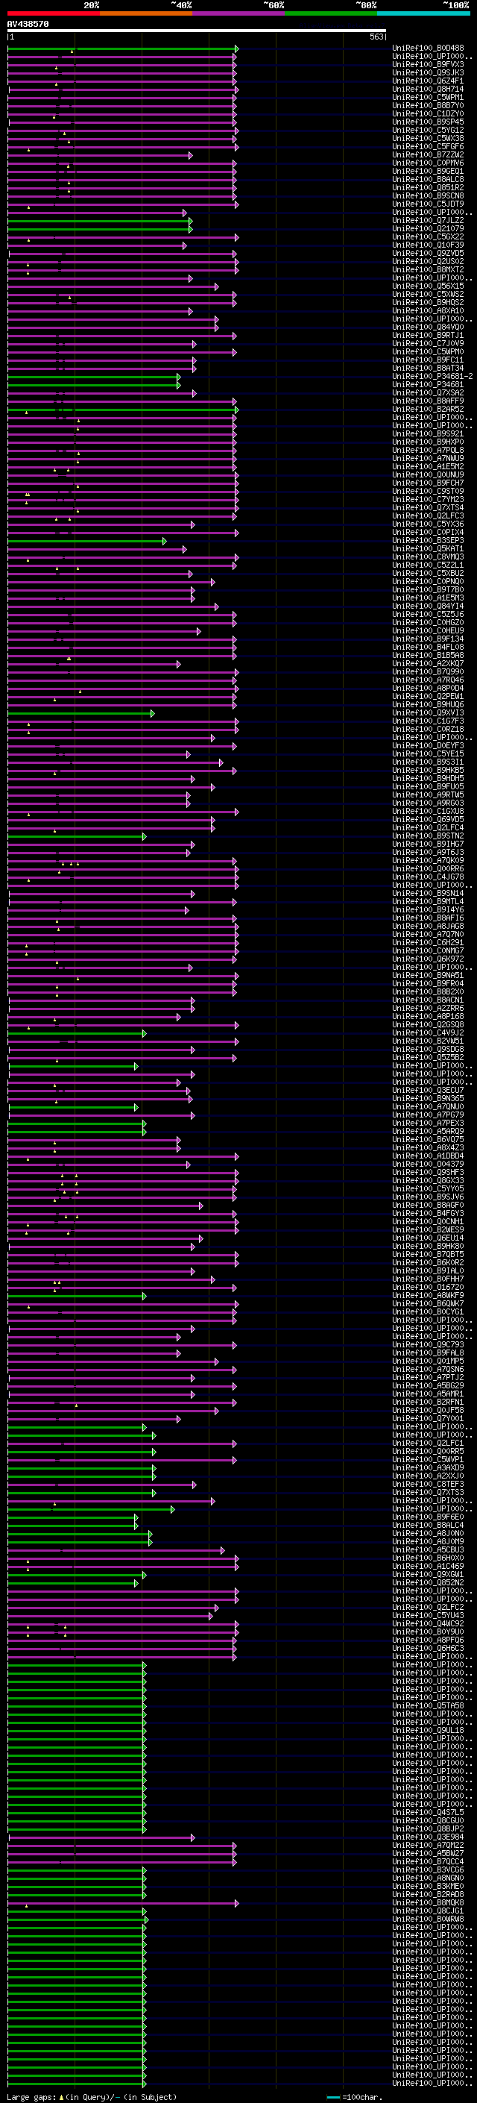Select hit UniRef100_Q10F39
This screenshot has width=477, height=2103.
click(x=428, y=245)
